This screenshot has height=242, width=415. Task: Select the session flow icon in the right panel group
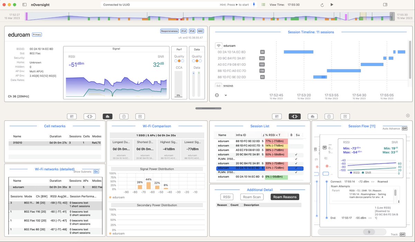(294, 116)
